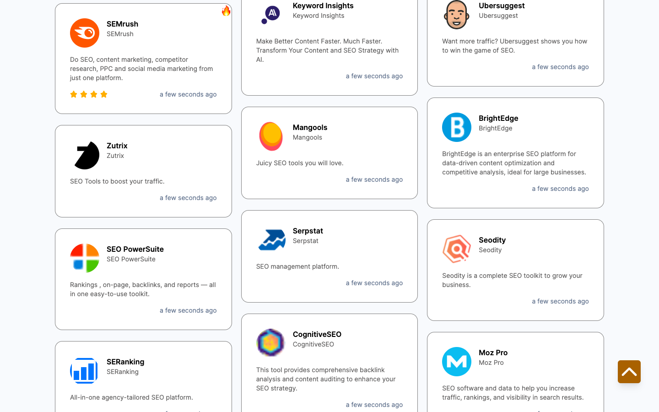This screenshot has height=412, width=659.
Task: Click the Mangools orange logo
Action: 271,136
